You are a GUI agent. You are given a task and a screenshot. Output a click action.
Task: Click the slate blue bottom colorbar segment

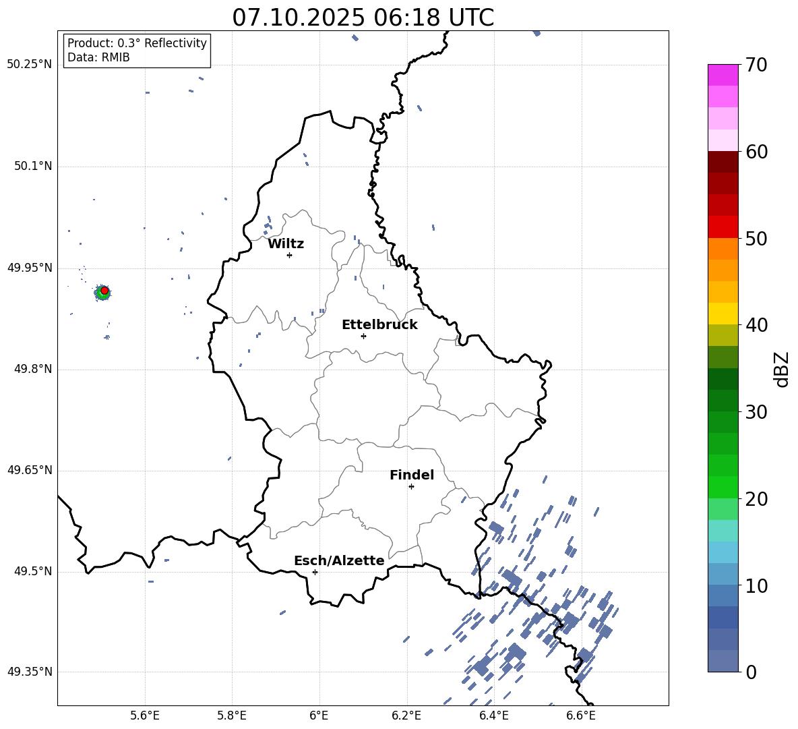pos(723,661)
